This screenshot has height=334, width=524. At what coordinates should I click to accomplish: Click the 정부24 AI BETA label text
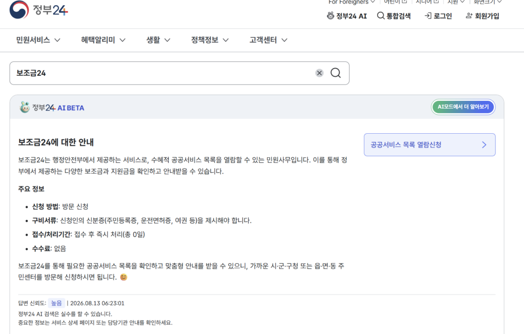(58, 108)
